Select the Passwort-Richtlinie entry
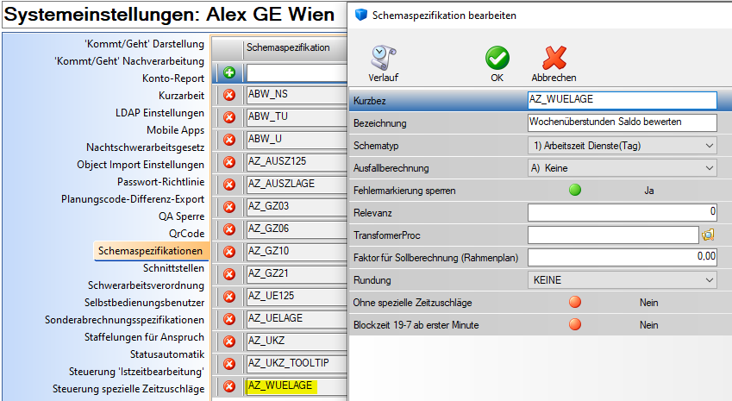Screen dimensions: 732x401 [x=160, y=182]
